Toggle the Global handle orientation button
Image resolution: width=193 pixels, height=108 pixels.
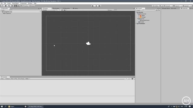point(32,6)
